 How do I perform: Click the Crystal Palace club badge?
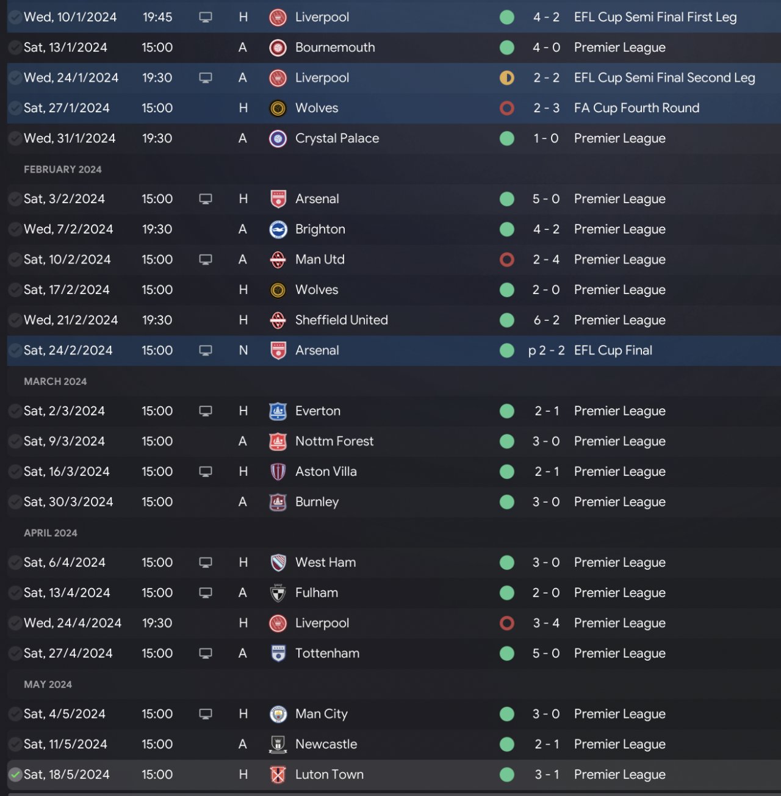(x=278, y=138)
